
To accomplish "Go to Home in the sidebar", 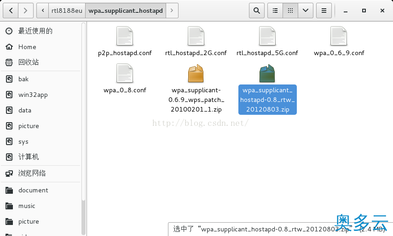I will pos(40,47).
